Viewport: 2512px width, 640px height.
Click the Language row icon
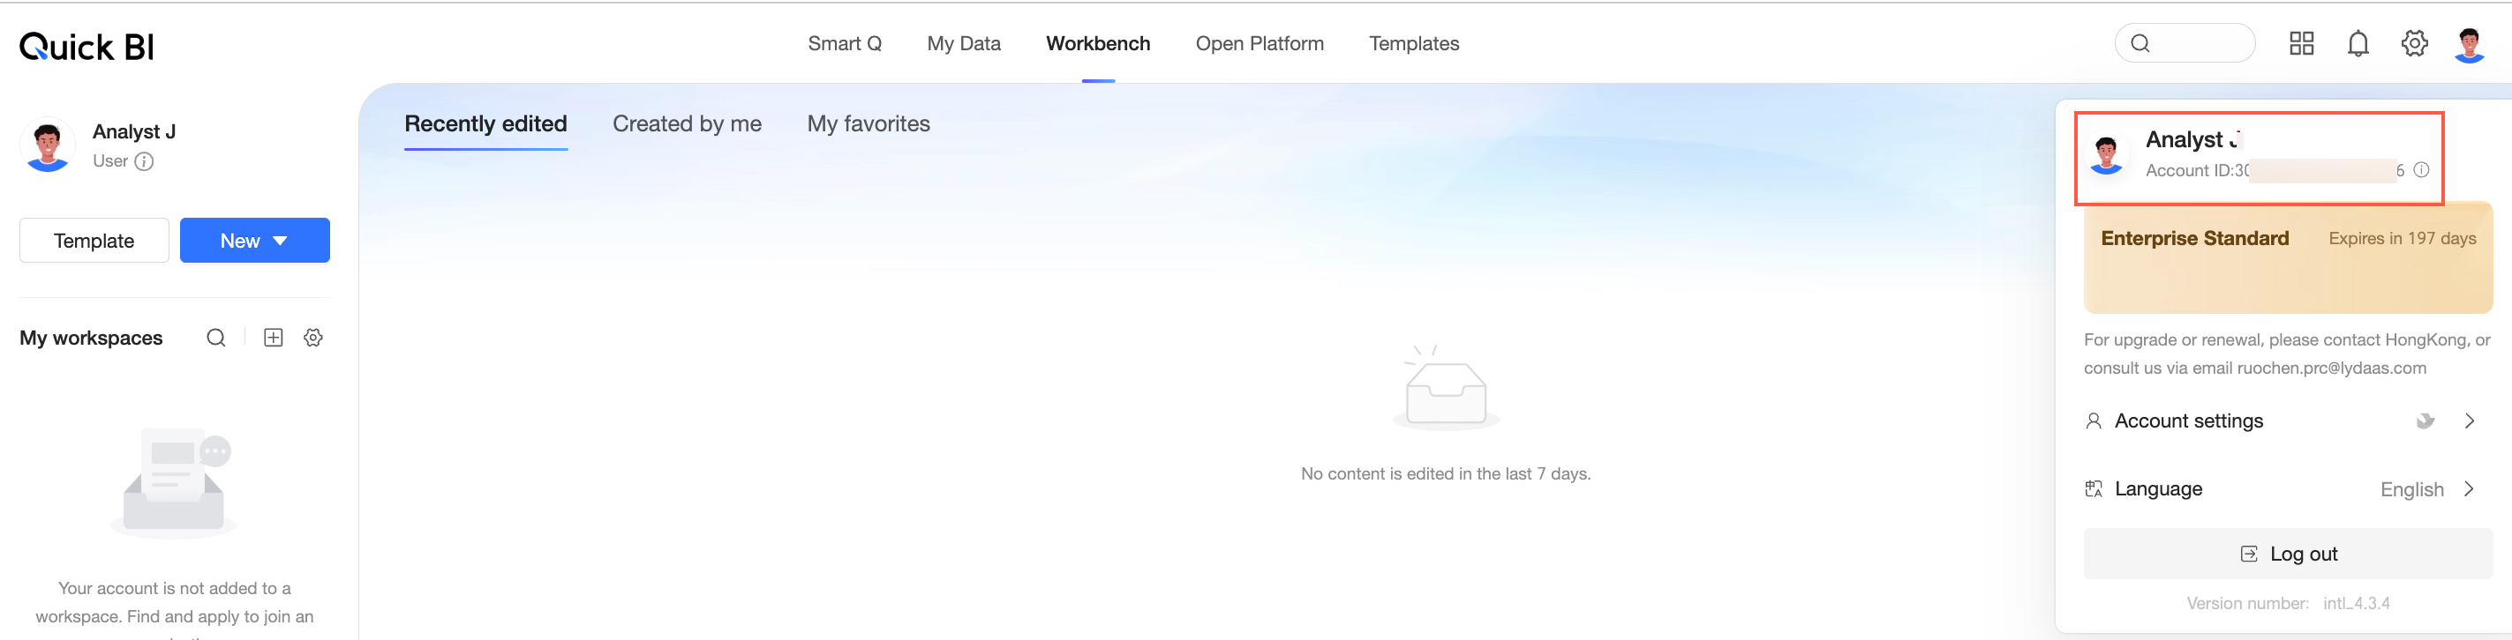tap(2093, 489)
